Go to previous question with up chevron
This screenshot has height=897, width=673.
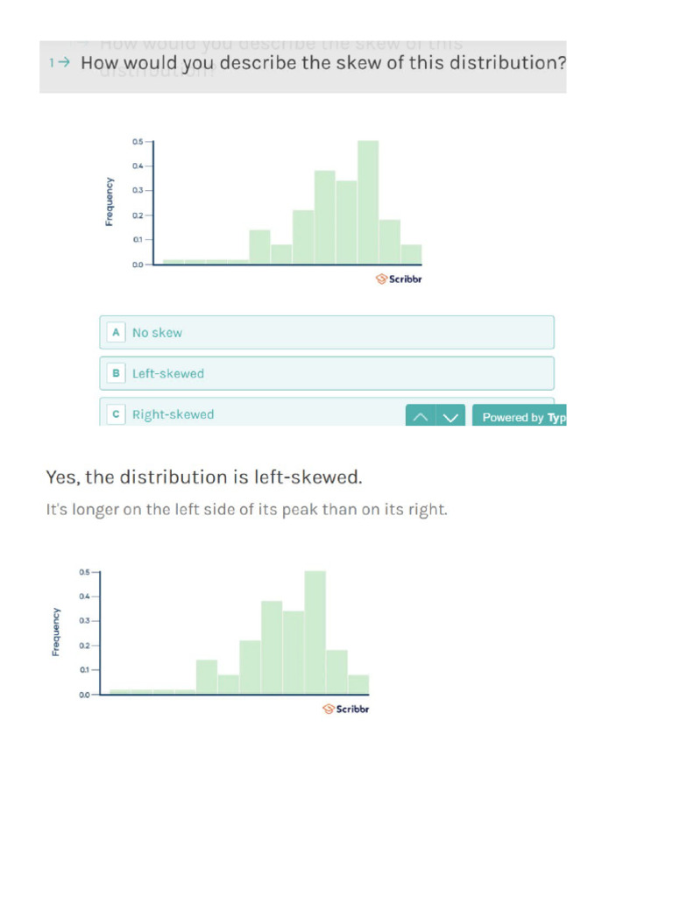421,417
